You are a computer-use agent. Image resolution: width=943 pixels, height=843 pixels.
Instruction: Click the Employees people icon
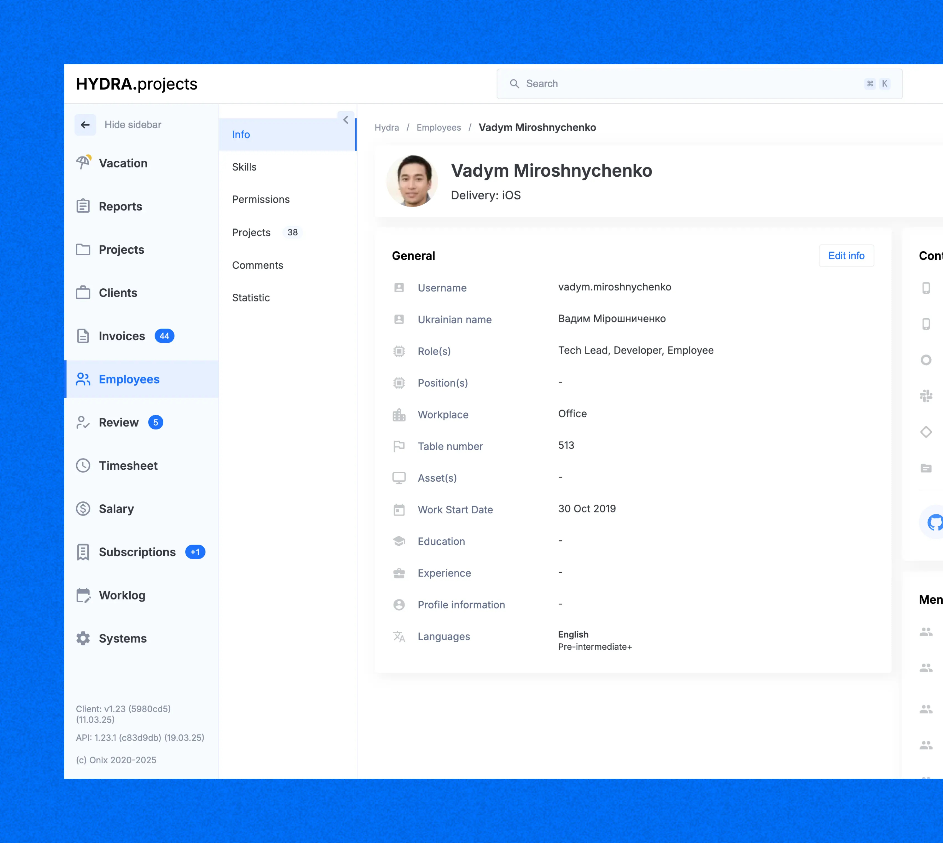click(x=83, y=379)
